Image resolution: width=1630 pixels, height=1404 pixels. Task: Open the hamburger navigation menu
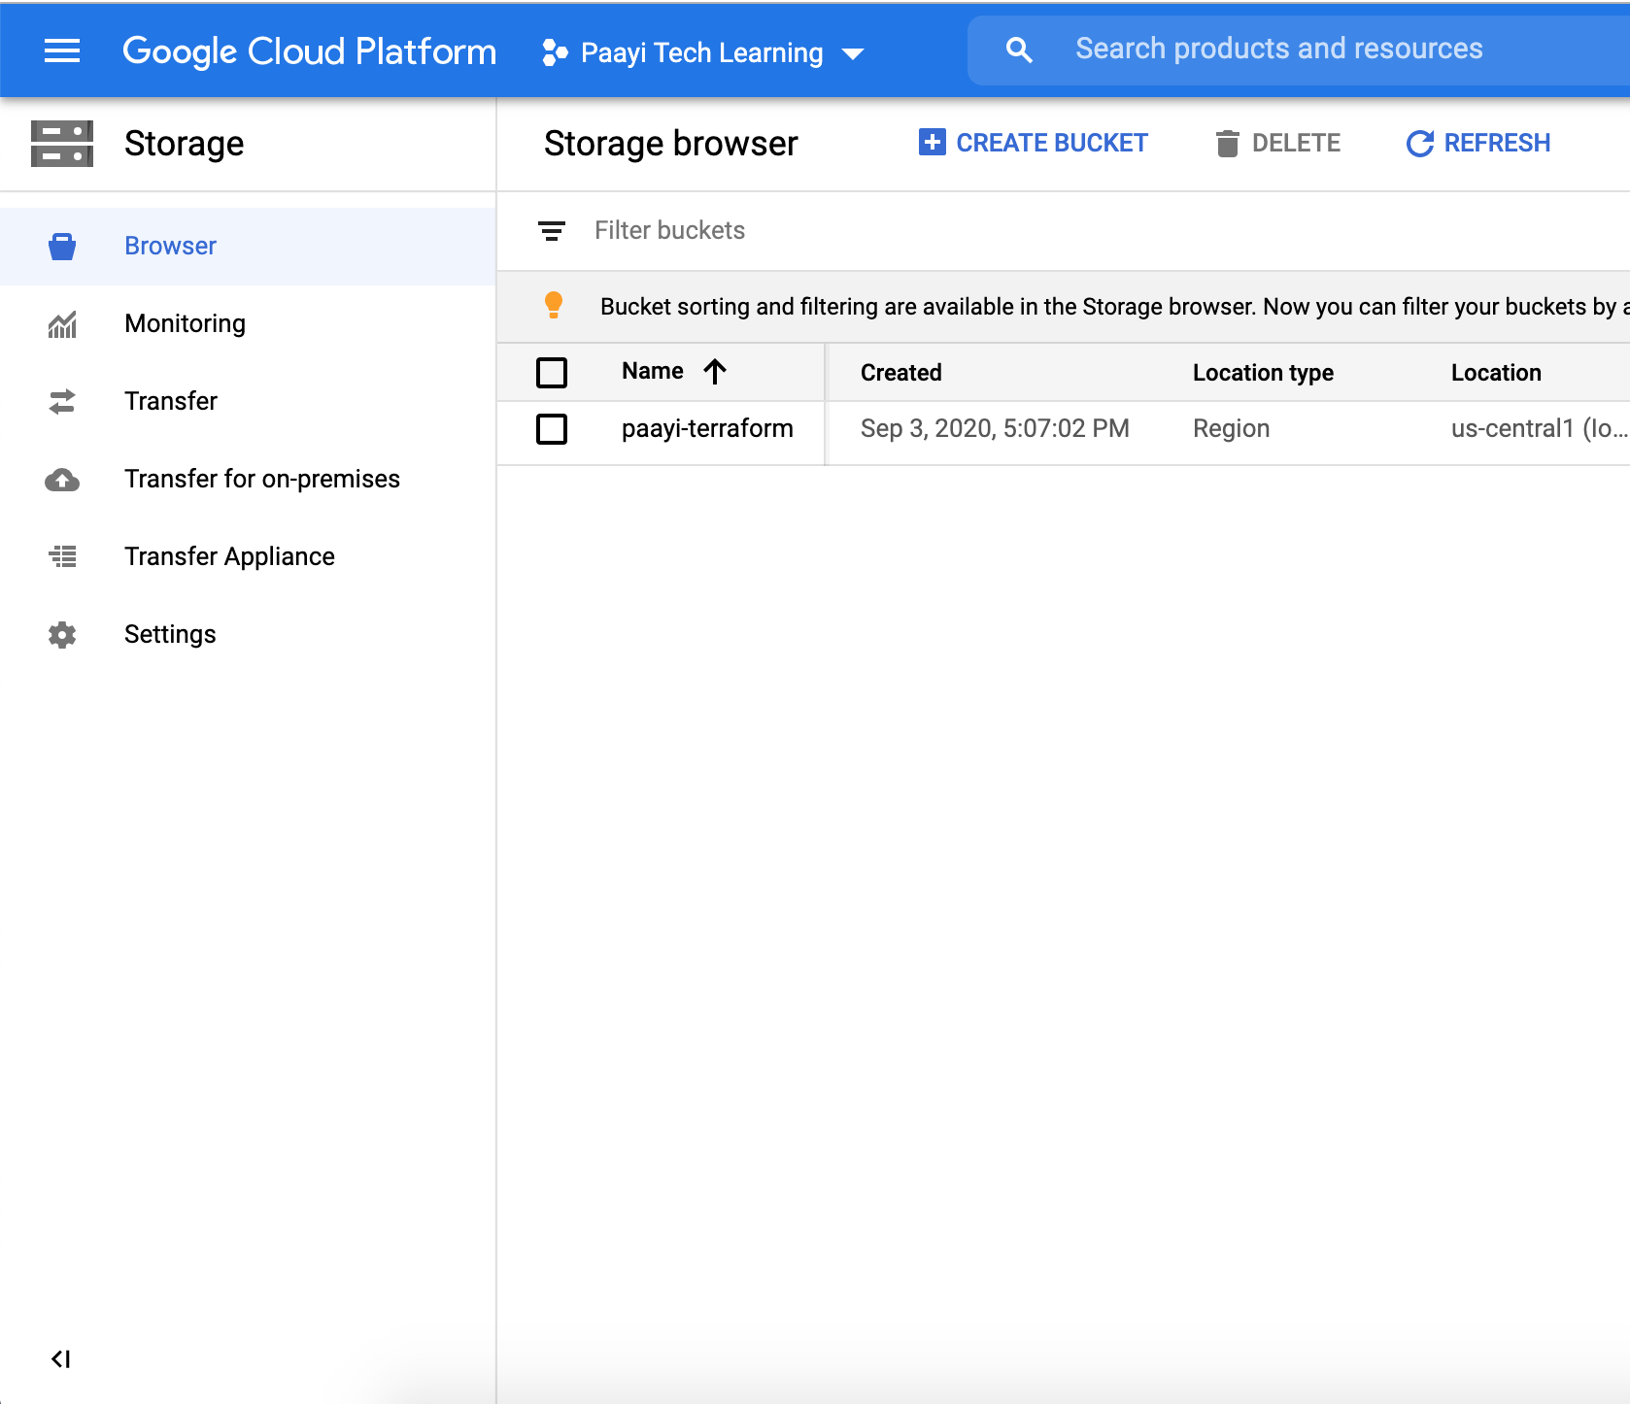pos(62,50)
